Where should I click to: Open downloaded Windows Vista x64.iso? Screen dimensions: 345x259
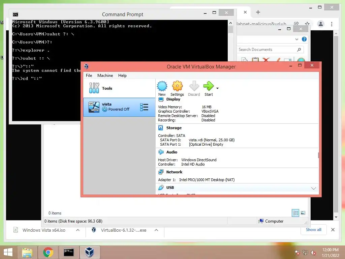(x=44, y=230)
